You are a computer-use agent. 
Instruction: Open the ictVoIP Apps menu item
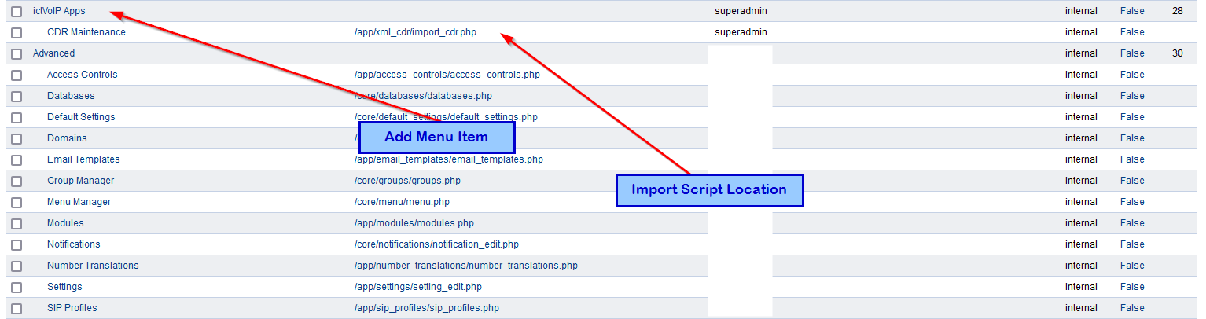(59, 11)
